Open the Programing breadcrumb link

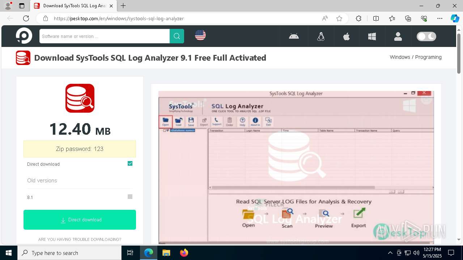point(428,57)
